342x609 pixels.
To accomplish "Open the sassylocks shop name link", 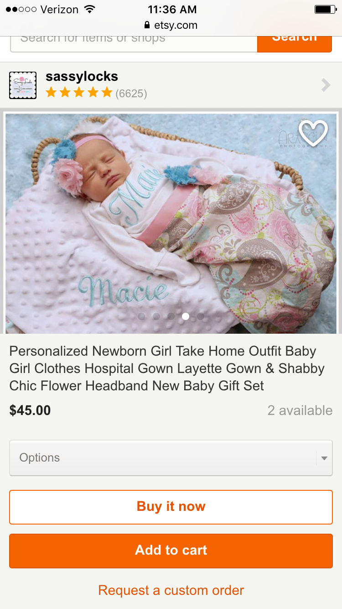I will click(x=82, y=76).
